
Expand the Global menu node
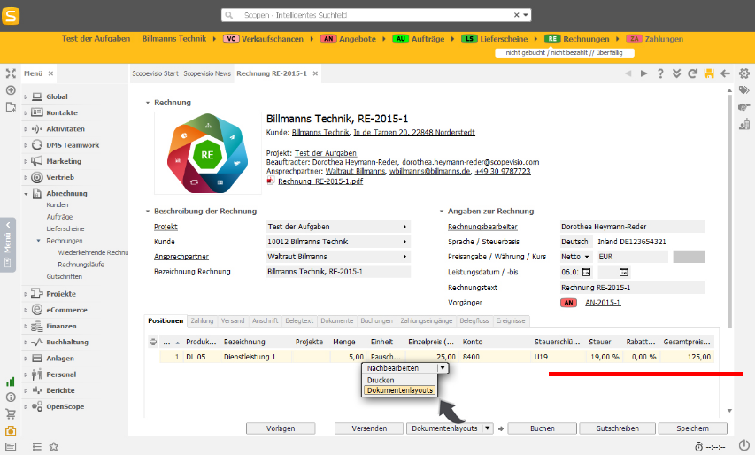click(26, 96)
